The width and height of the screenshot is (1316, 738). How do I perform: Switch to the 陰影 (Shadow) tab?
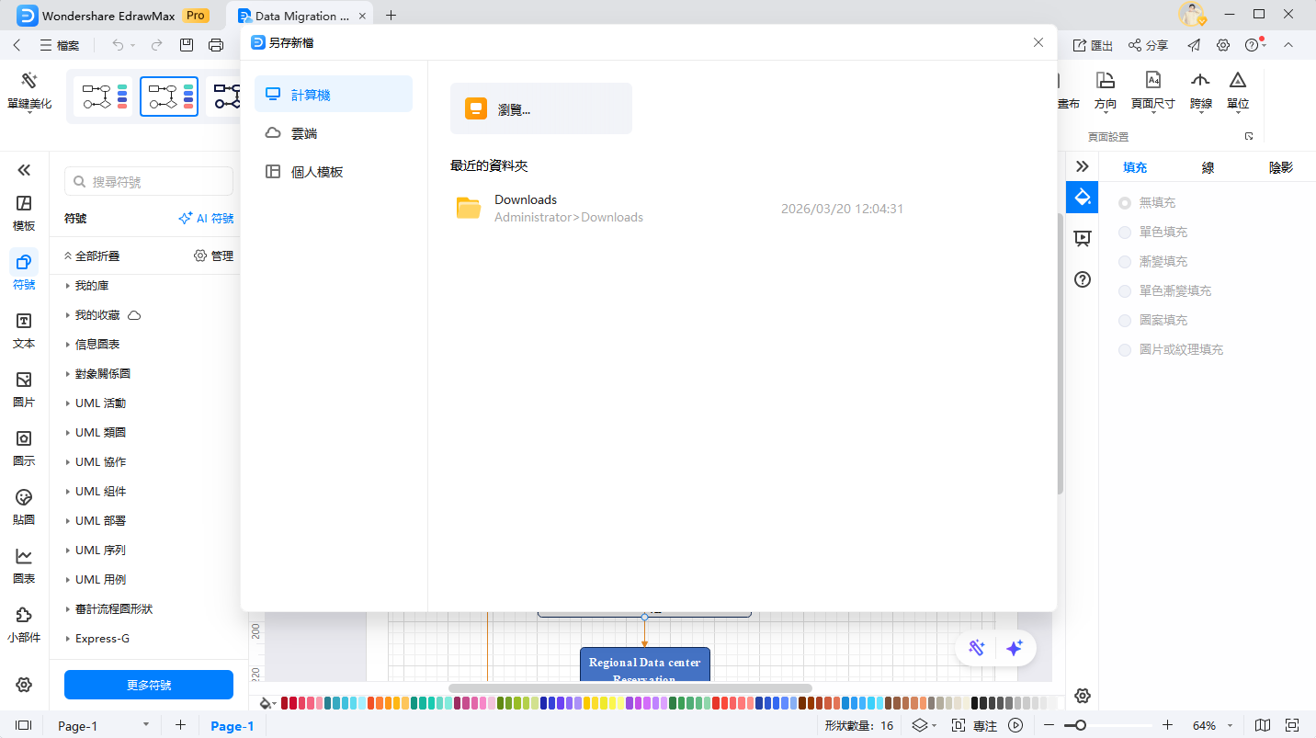(x=1280, y=167)
